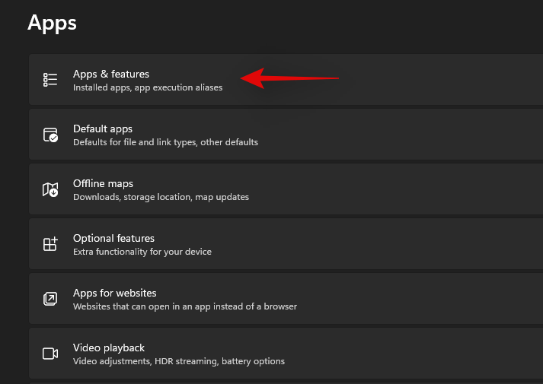Select the Optional features entry
The image size is (543, 384).
[x=113, y=238]
